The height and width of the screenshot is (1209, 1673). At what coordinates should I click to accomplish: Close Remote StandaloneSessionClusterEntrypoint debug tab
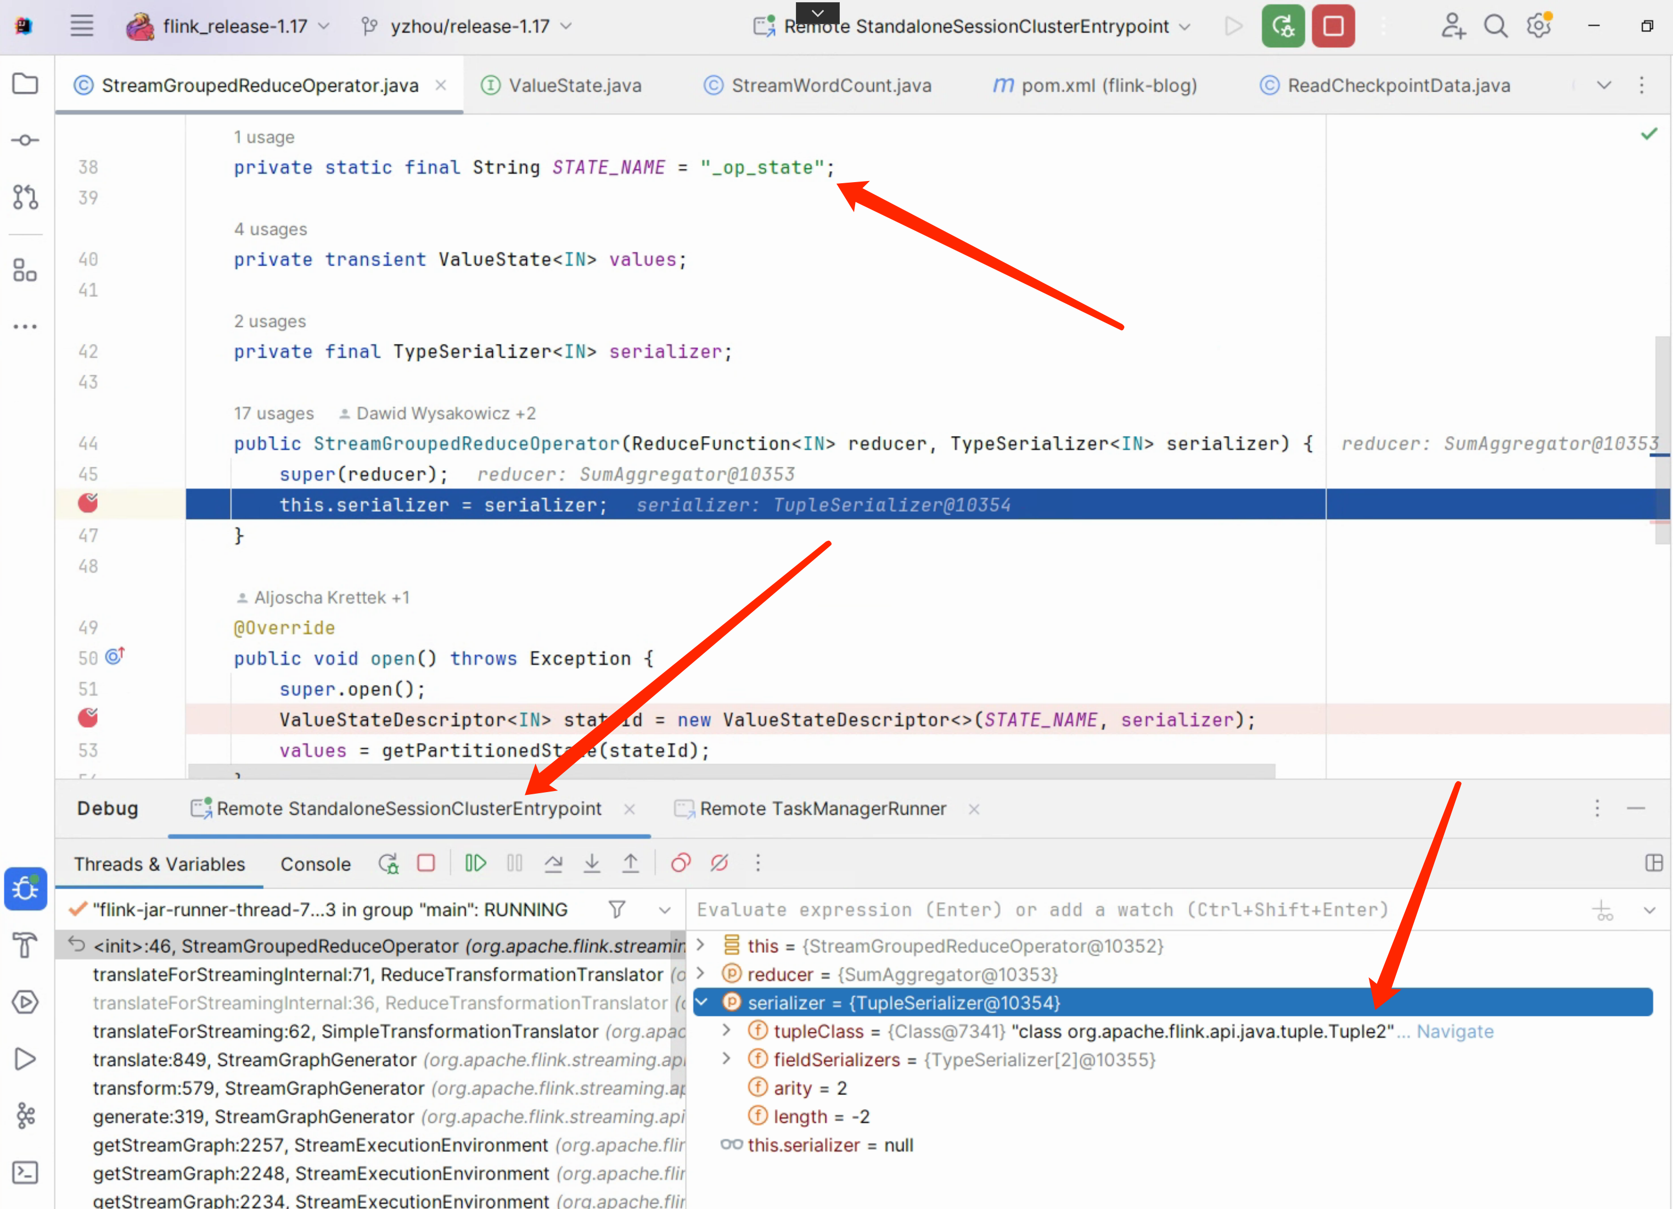coord(629,809)
